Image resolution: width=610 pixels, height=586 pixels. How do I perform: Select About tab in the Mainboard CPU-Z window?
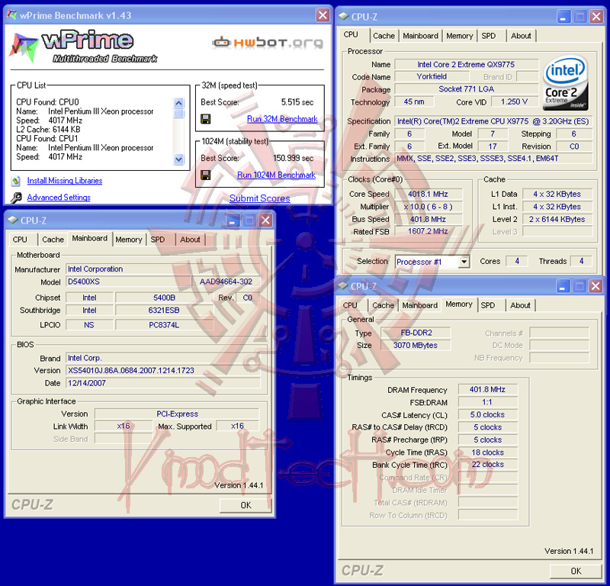[x=190, y=240]
